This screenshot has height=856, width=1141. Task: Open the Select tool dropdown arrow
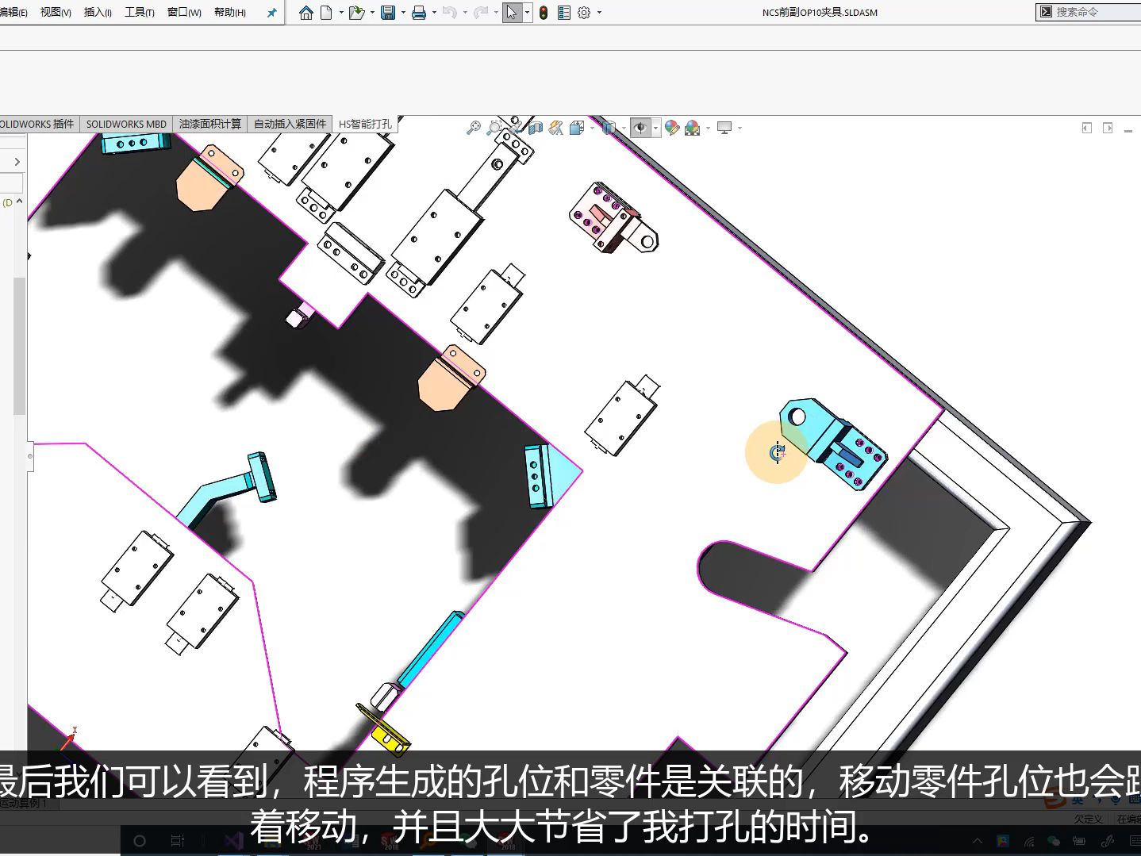click(x=527, y=12)
